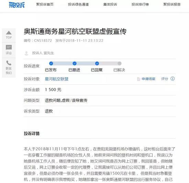Image resolution: width=189 pixels, height=183 pixels.
Task: Click the amount 1 500 元
Action: tap(53, 90)
